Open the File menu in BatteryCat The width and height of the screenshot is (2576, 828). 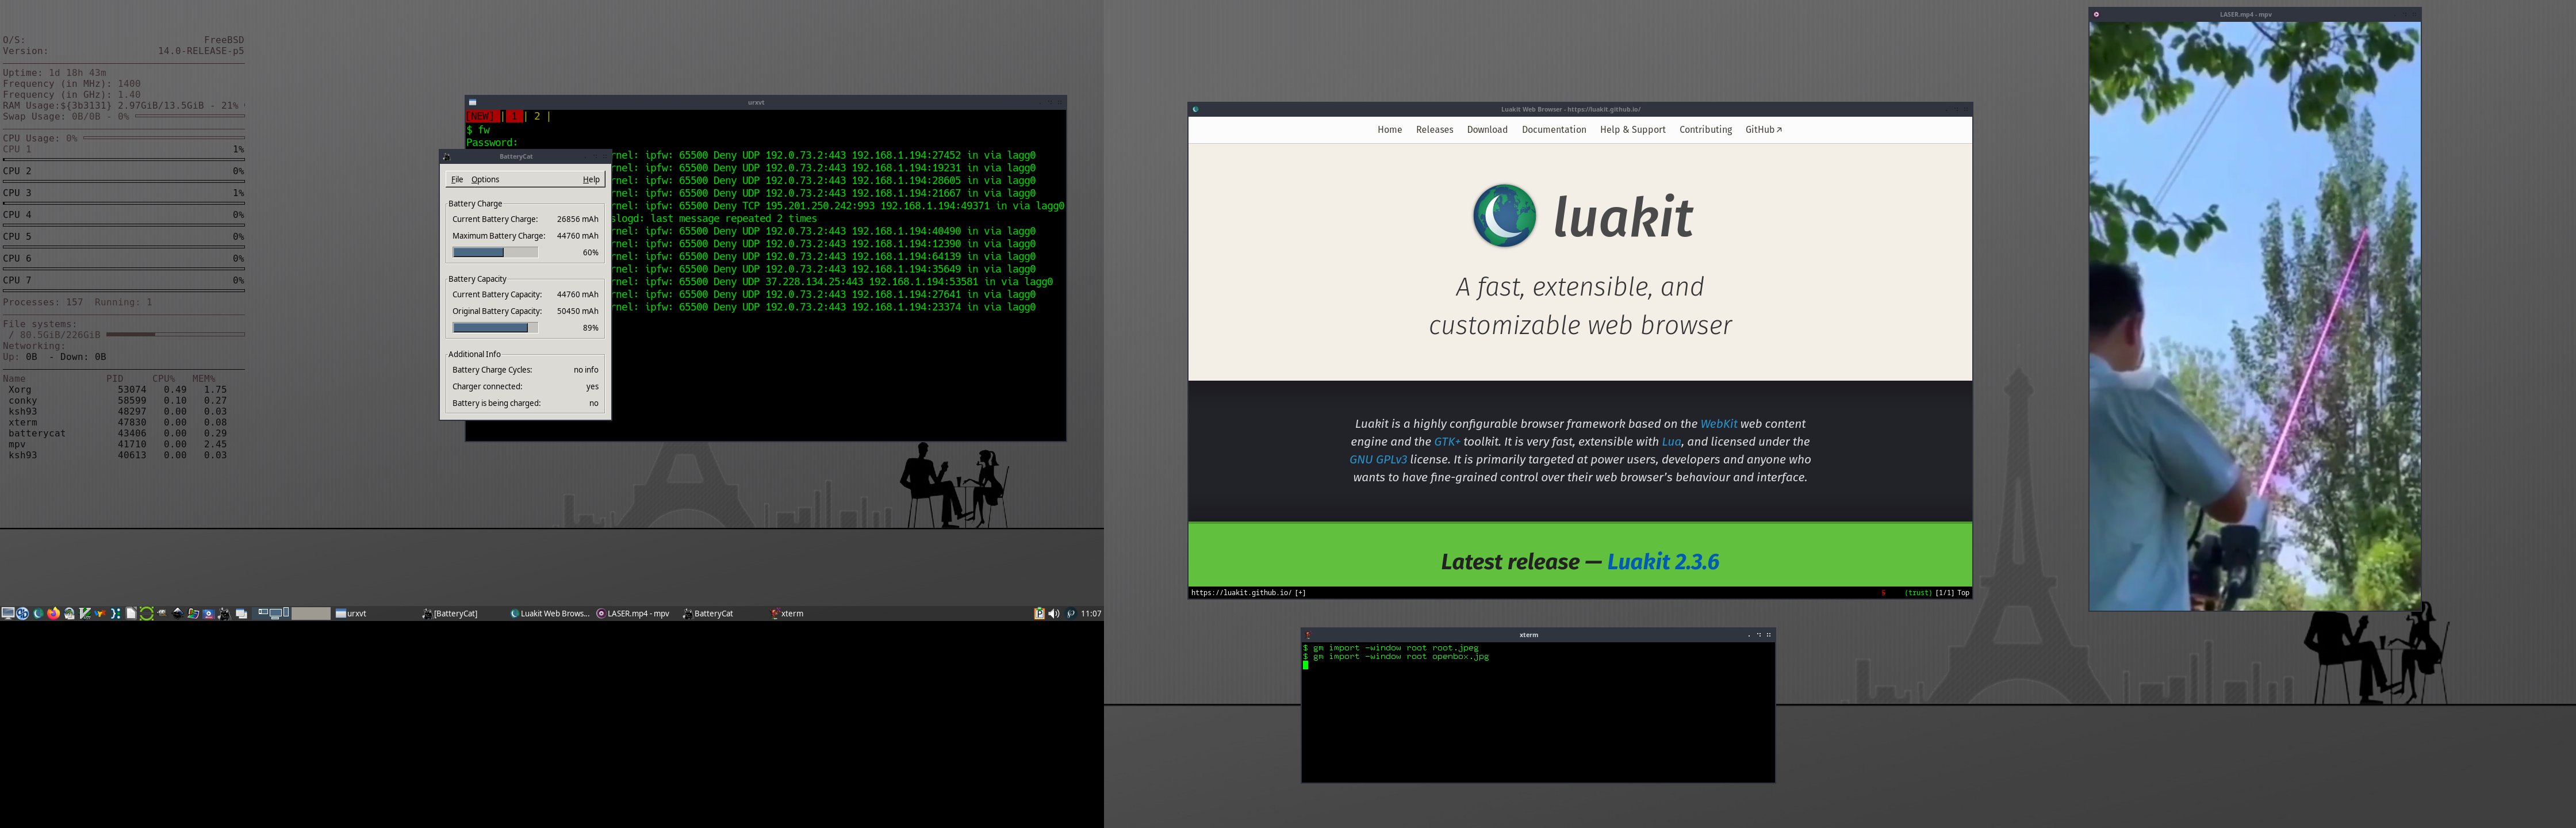click(x=457, y=180)
